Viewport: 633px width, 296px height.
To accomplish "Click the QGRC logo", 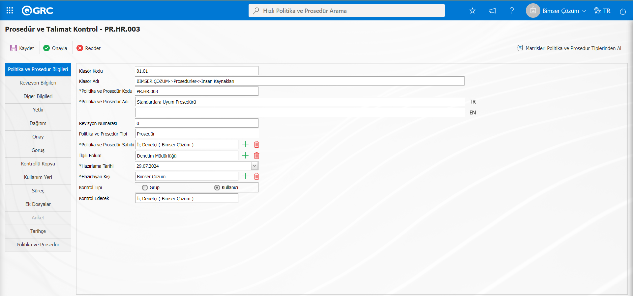I will point(37,11).
